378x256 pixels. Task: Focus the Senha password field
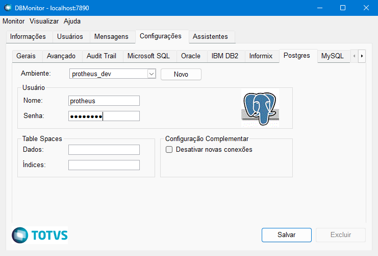(104, 116)
